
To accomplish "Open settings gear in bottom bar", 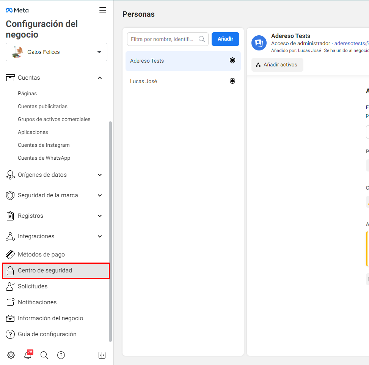I will point(11,355).
